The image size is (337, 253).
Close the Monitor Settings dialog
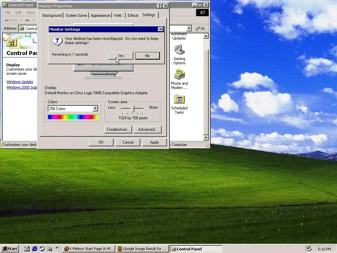(160, 29)
